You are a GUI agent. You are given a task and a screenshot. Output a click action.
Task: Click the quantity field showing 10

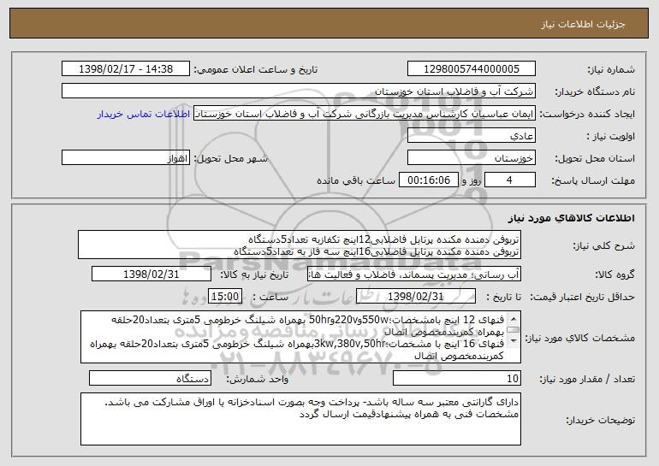[x=457, y=378]
